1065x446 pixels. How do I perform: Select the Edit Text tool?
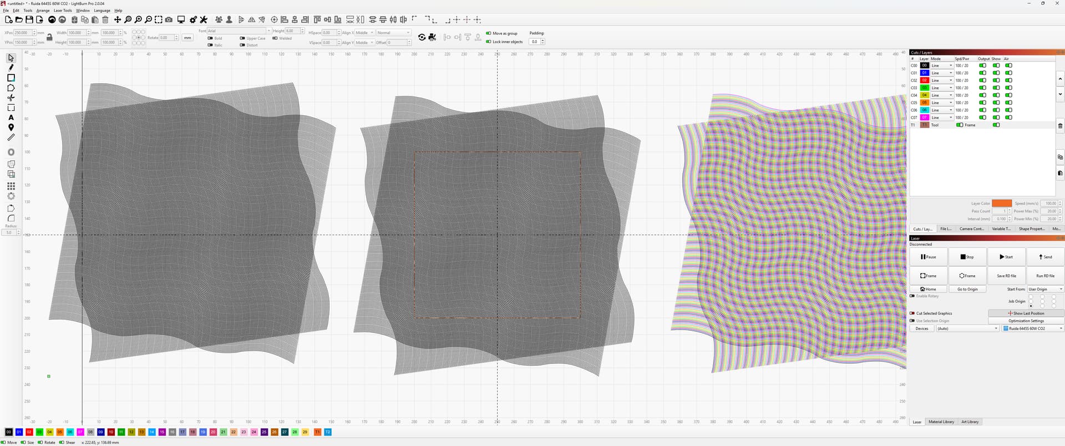pyautogui.click(x=11, y=118)
